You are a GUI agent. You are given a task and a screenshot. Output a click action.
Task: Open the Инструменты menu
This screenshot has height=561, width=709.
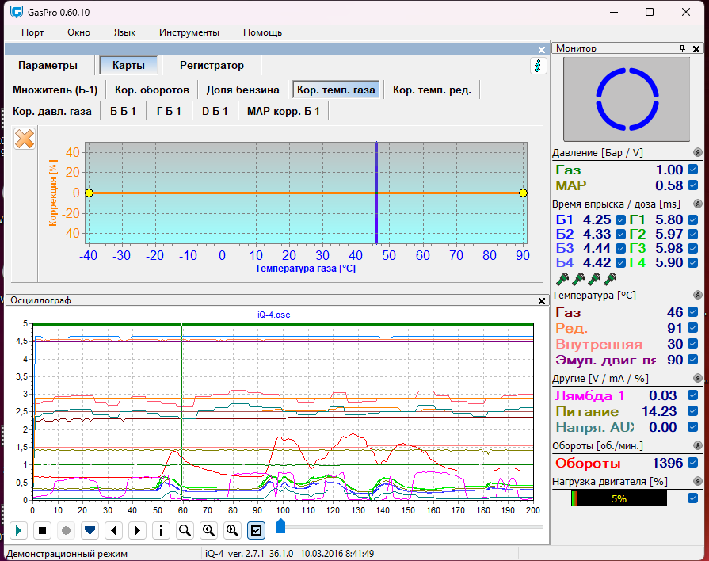189,32
